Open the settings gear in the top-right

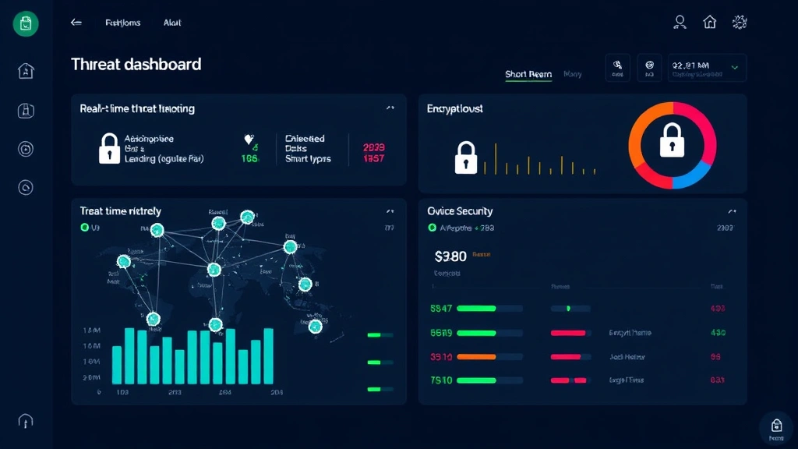click(x=739, y=22)
